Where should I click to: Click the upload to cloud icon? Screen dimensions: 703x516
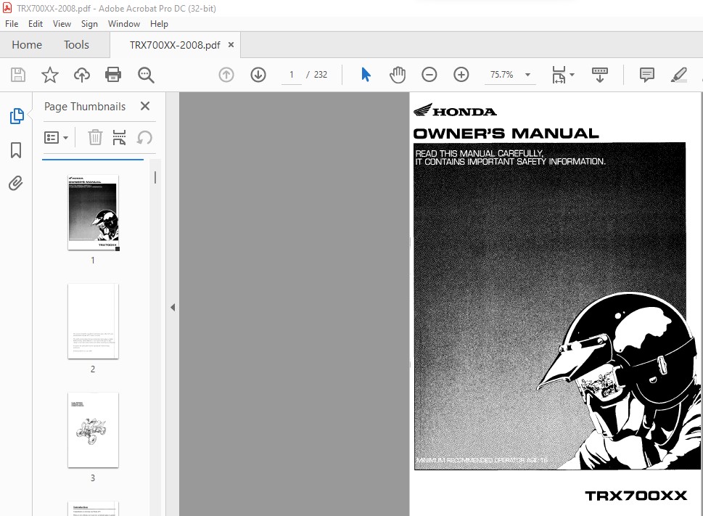(81, 75)
